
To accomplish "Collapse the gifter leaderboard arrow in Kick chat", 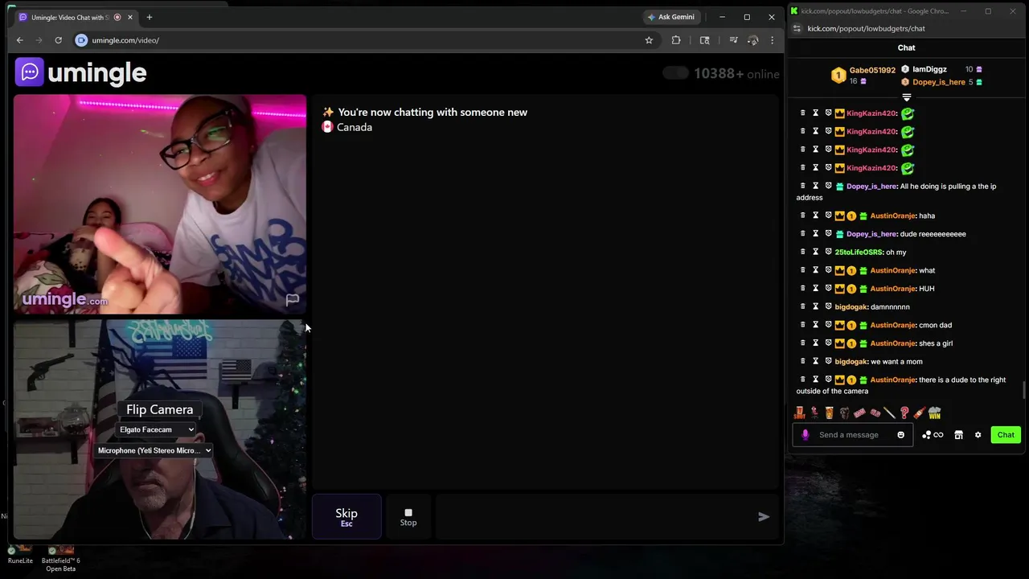I will pos(907,97).
